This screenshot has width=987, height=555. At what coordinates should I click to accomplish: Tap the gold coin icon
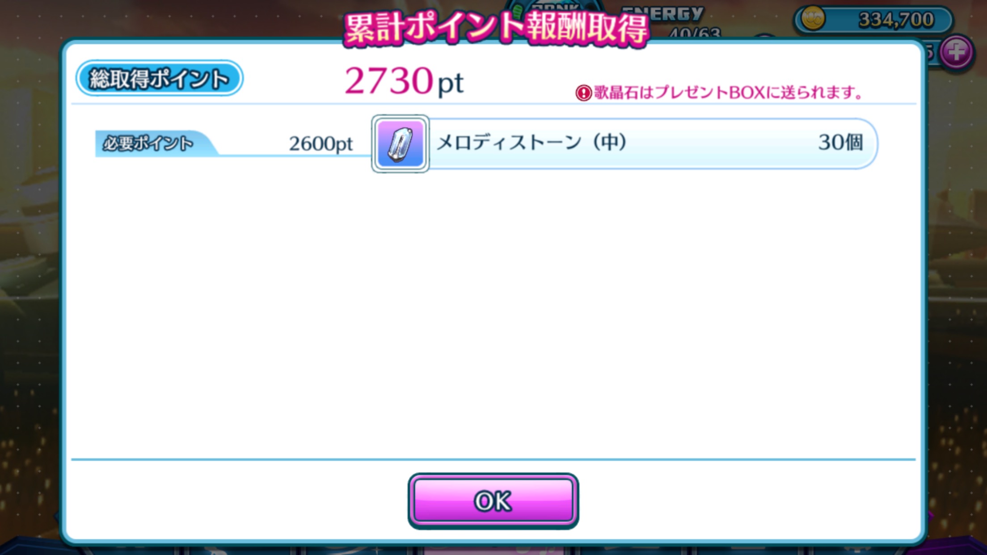(813, 19)
